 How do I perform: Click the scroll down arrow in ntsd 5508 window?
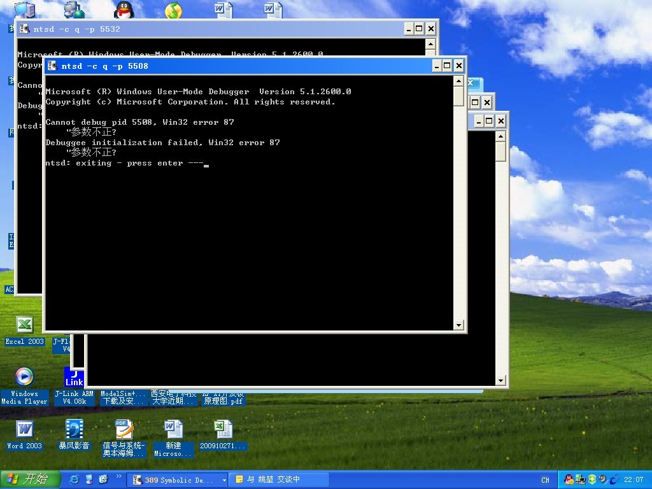click(x=458, y=325)
